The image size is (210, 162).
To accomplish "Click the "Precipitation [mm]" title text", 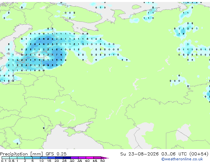I will [22, 154].
